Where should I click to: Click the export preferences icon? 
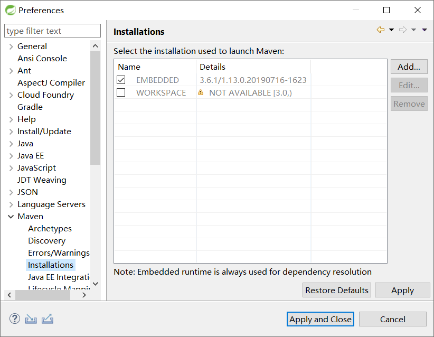48,319
